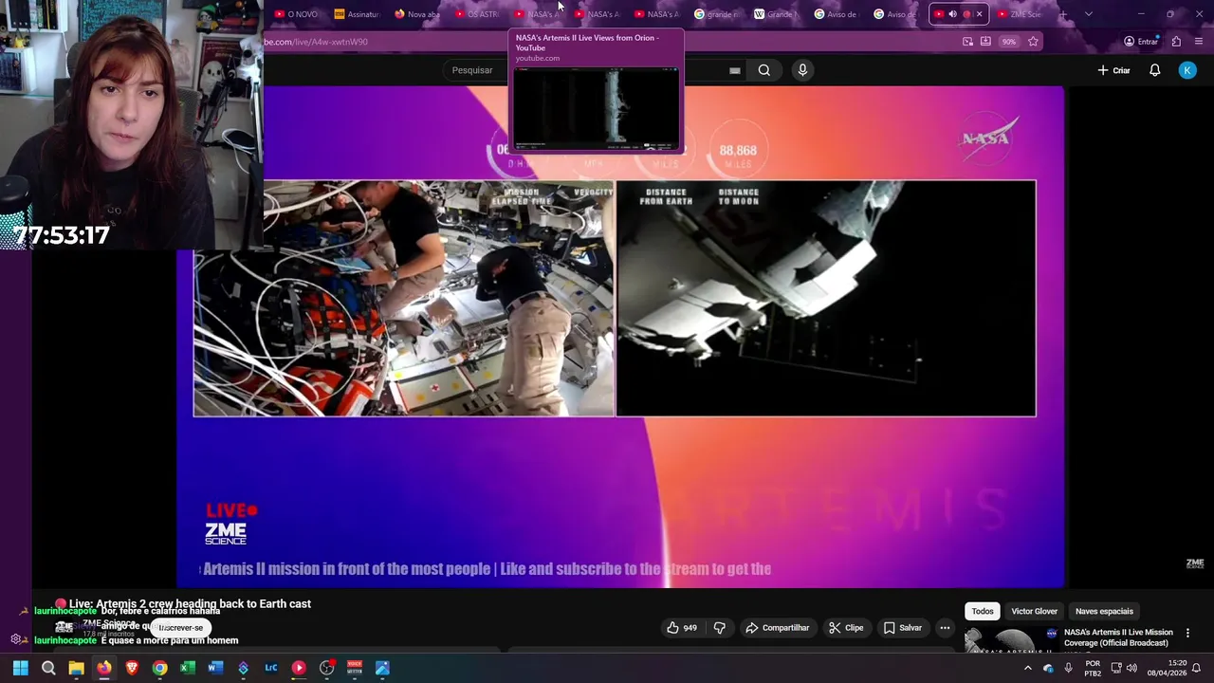Switch to the ZME Science browser tab
This screenshot has height=683, width=1214.
coord(1019,14)
